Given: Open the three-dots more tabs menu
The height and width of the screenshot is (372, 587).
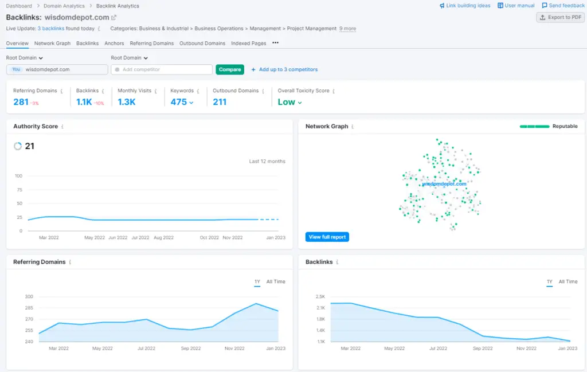Looking at the screenshot, I should pyautogui.click(x=276, y=42).
